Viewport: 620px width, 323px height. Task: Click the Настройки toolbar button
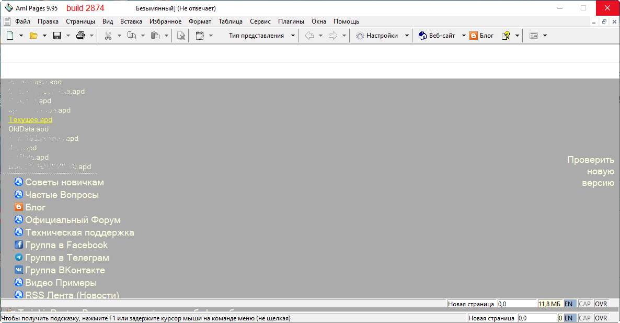(377, 36)
